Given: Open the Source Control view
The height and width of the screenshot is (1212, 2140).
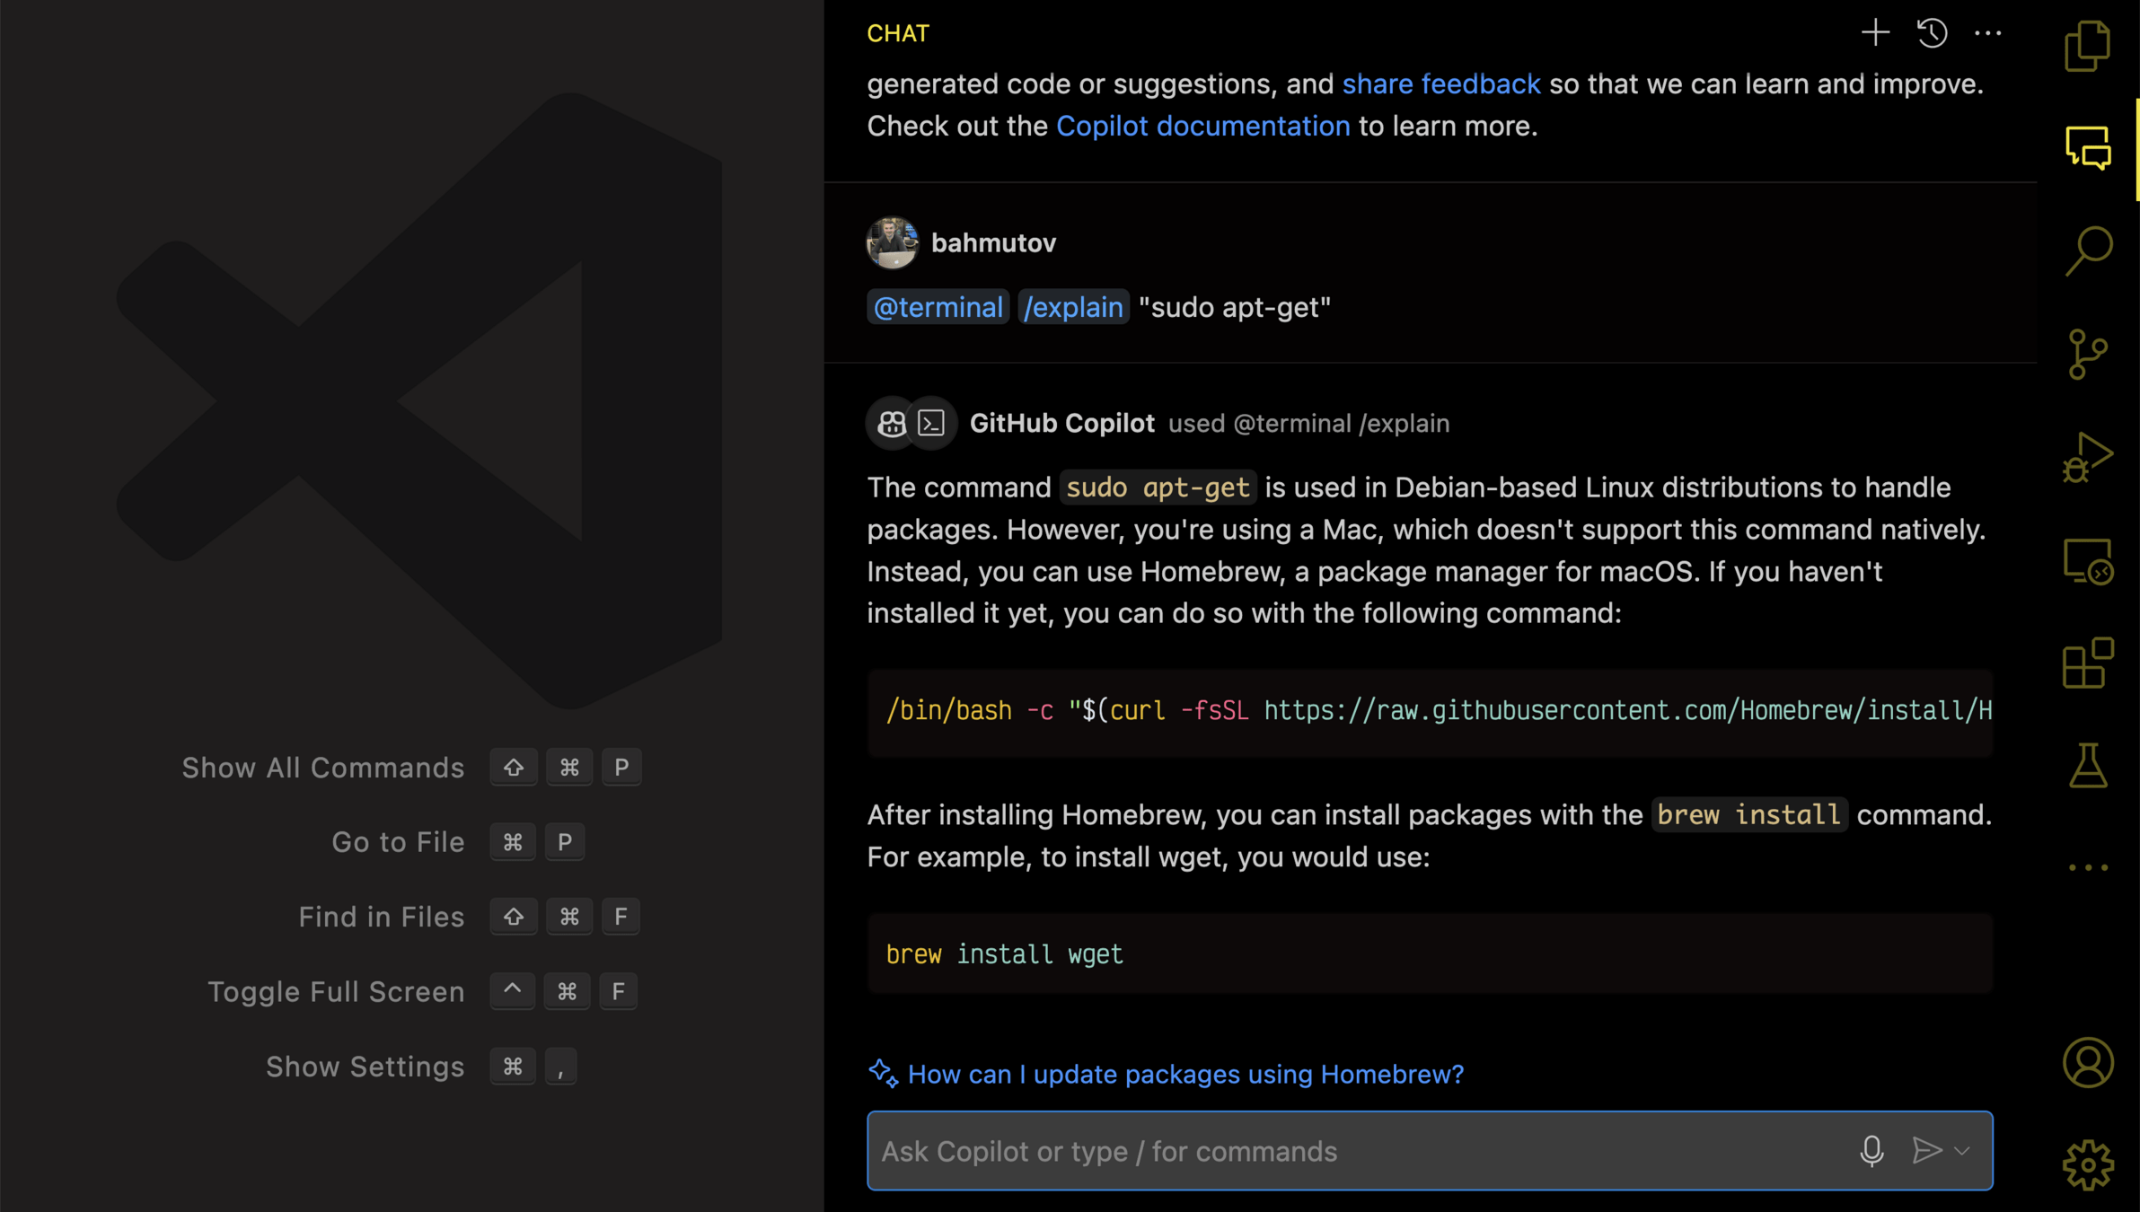Looking at the screenshot, I should [2088, 355].
